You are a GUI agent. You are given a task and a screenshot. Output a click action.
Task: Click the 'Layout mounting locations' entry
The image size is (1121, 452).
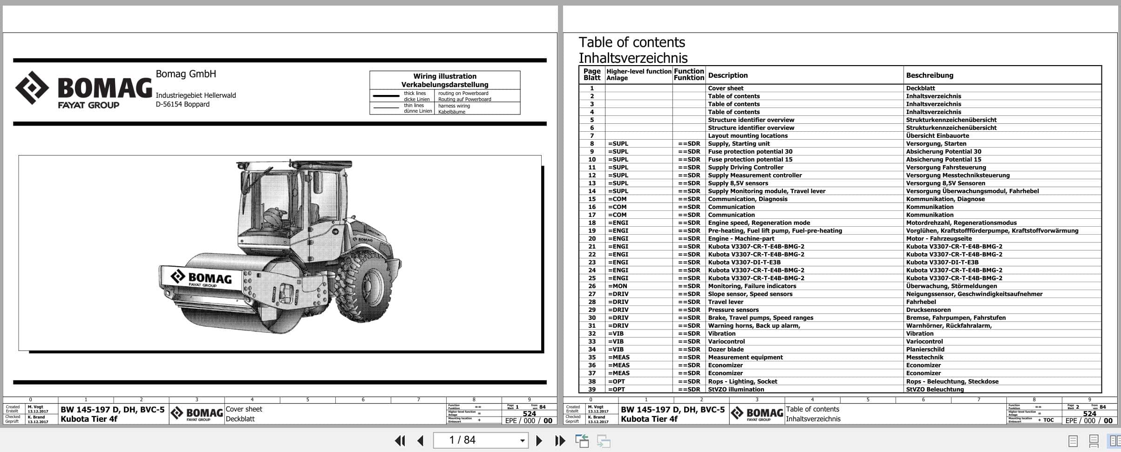[x=747, y=136]
